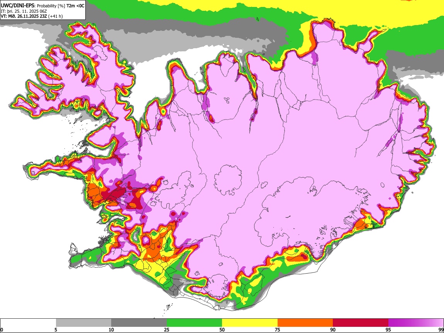Click the legend label '99'
The image size is (444, 333).
pos(441,330)
